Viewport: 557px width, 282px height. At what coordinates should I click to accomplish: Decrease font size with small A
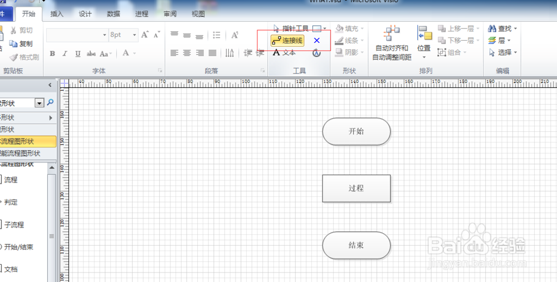pos(157,34)
